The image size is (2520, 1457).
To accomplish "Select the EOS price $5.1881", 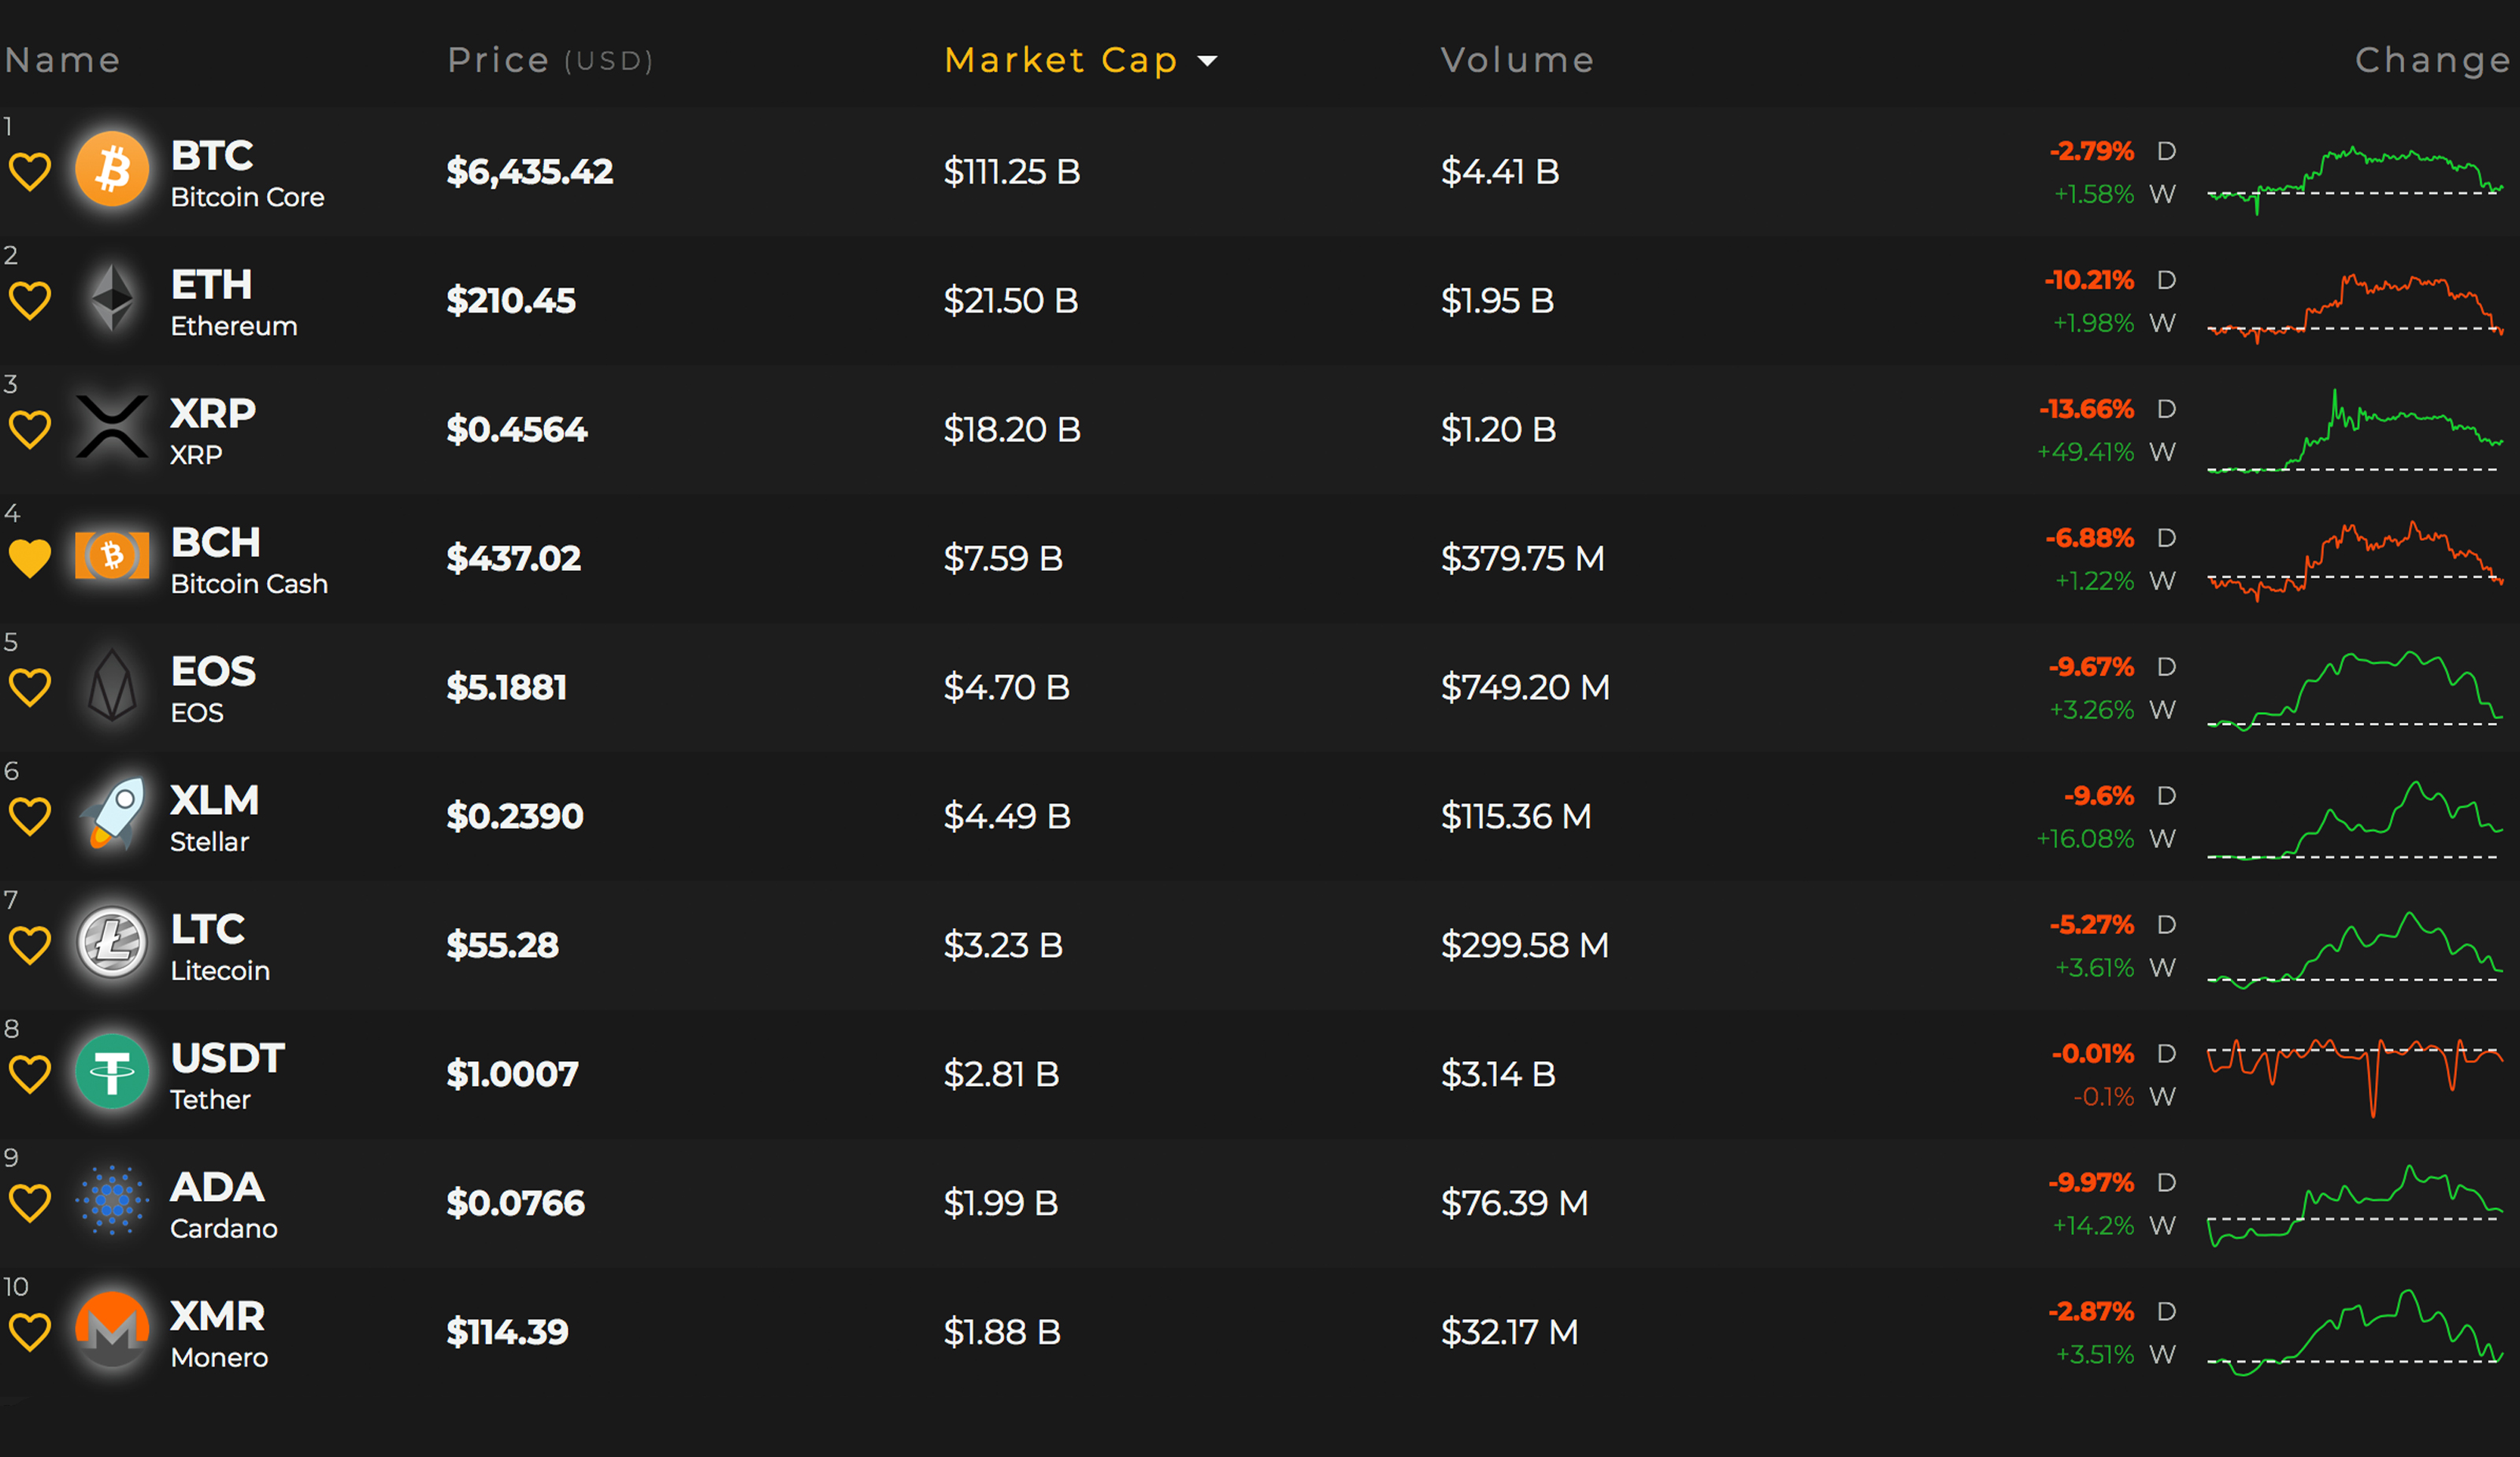I will tap(506, 688).
